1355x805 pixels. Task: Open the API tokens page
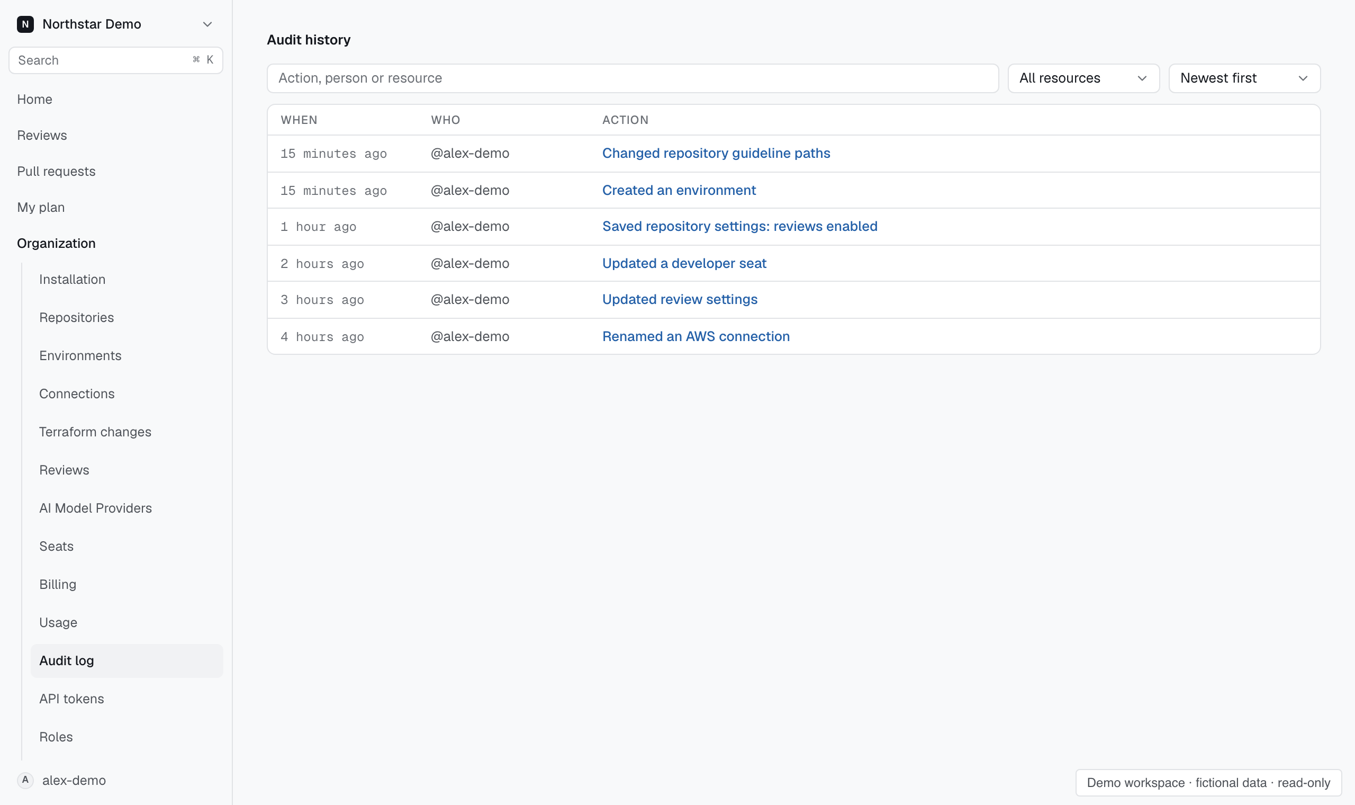pos(71,699)
